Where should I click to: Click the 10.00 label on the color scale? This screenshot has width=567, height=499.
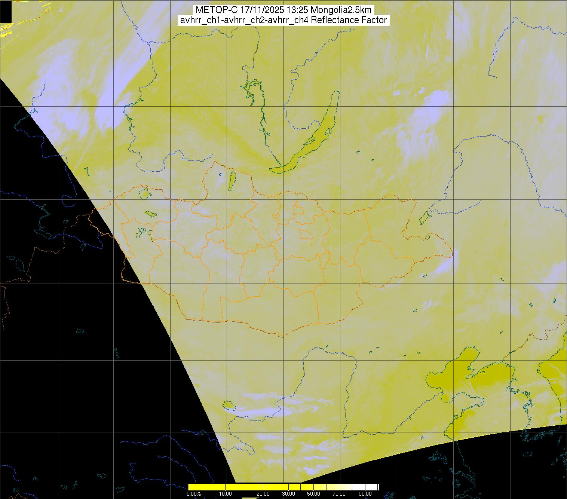(x=226, y=494)
